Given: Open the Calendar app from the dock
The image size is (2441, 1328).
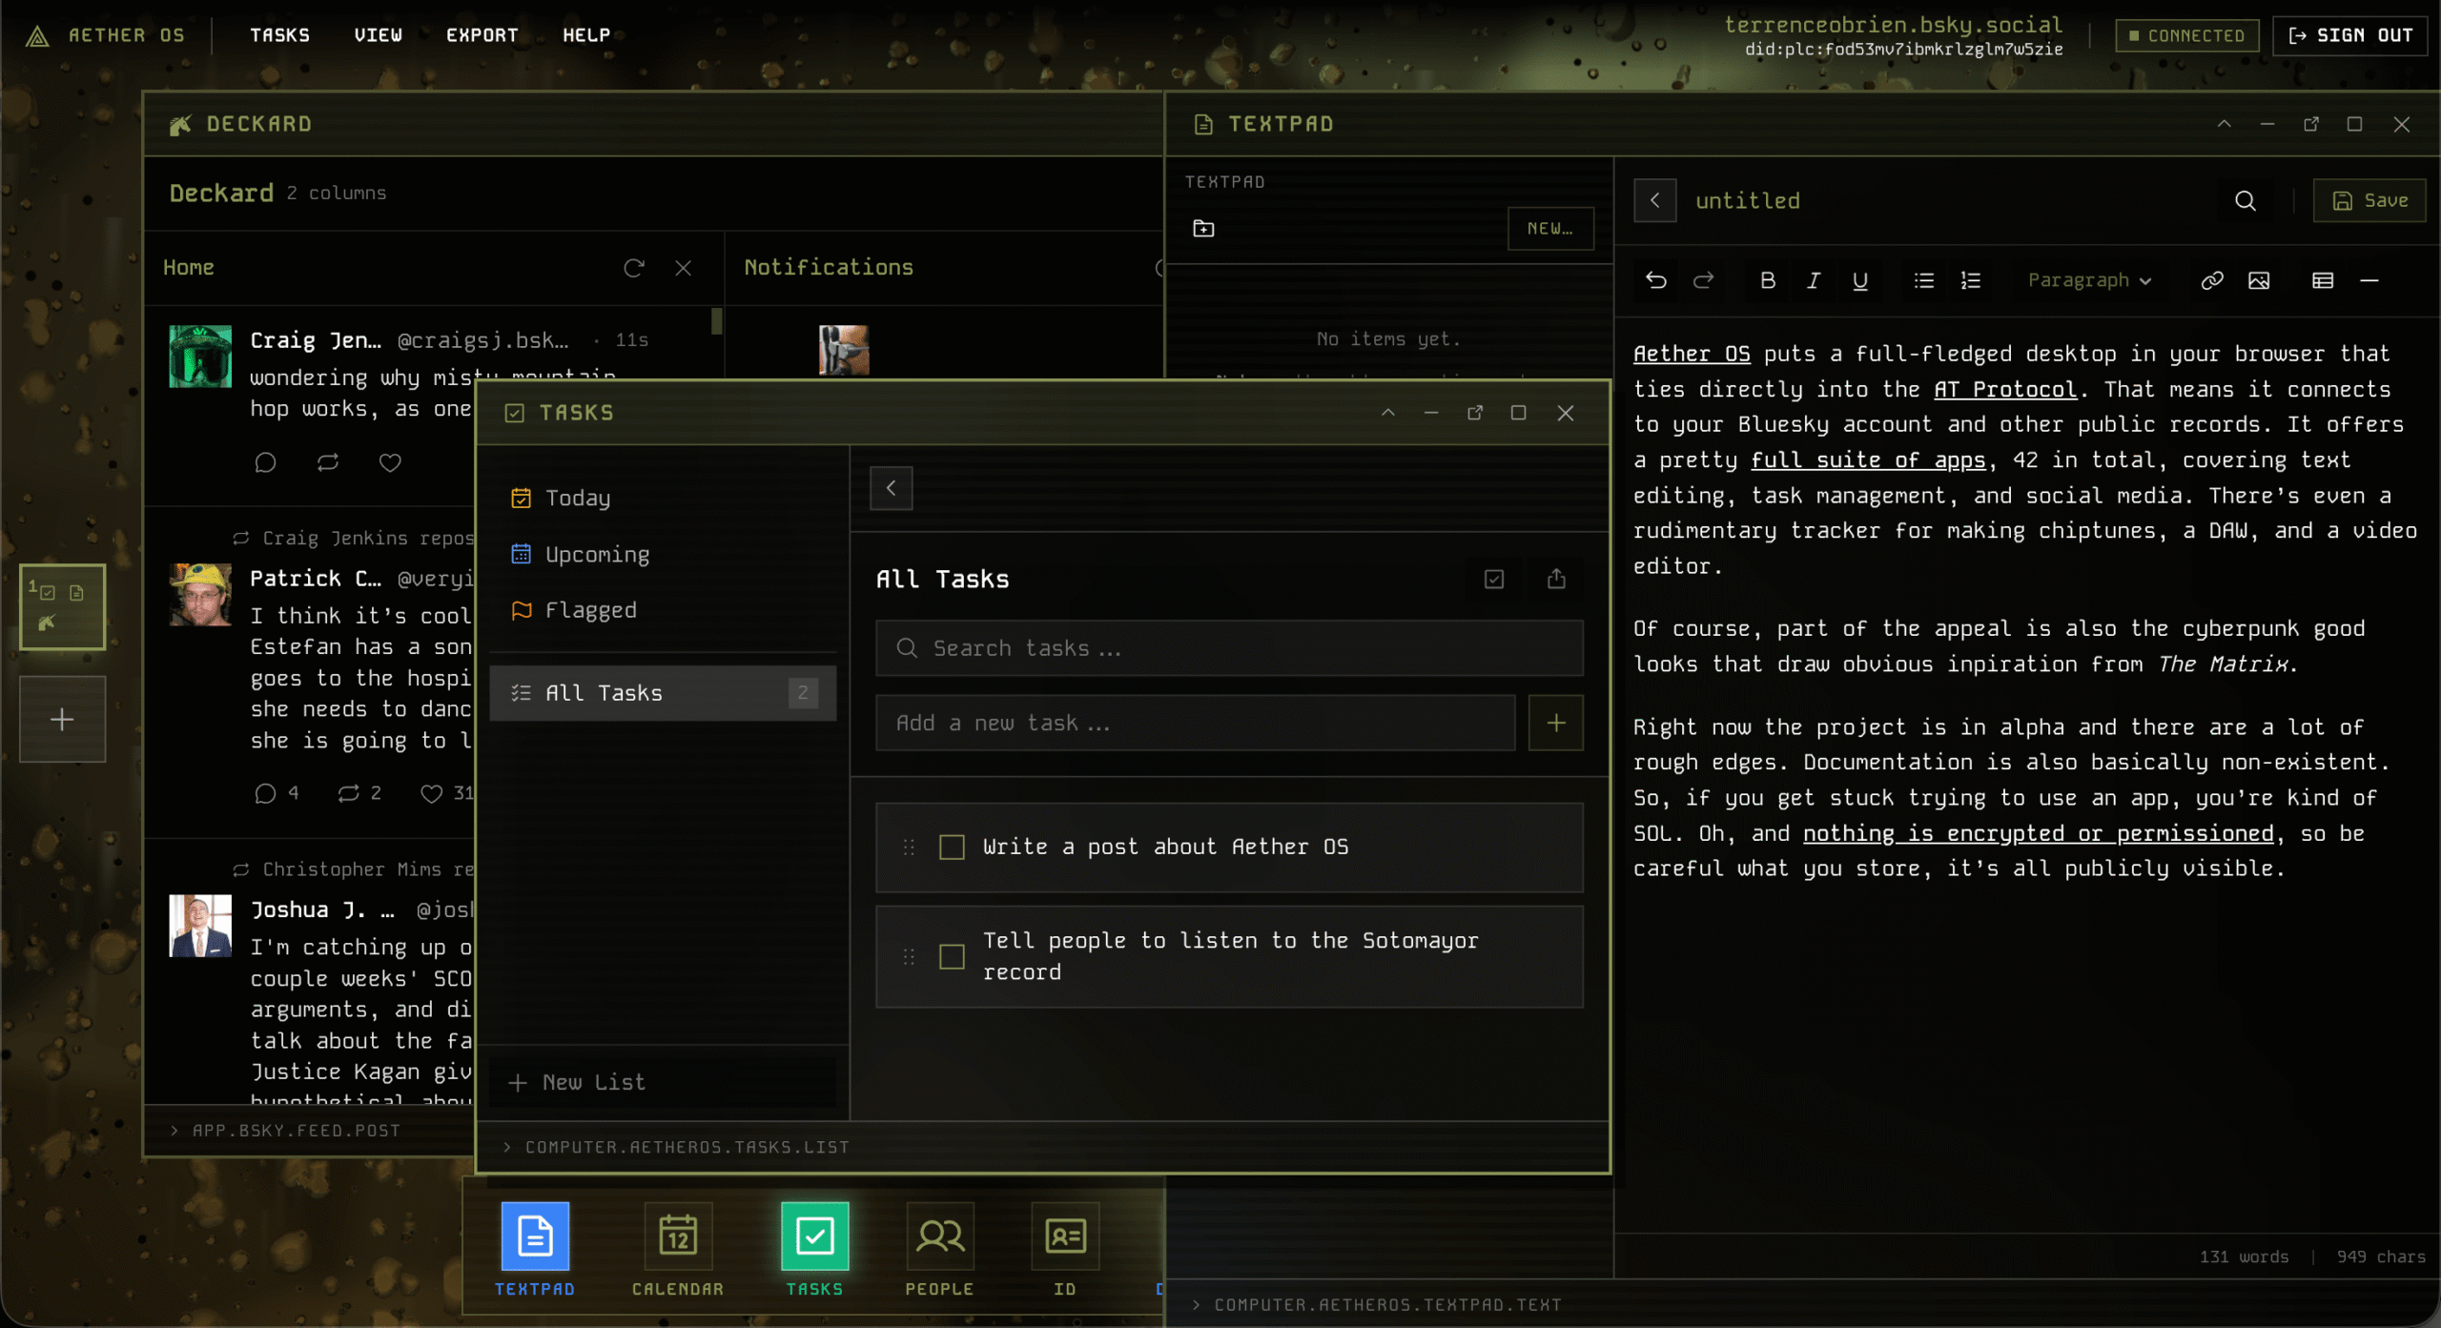Looking at the screenshot, I should point(677,1236).
